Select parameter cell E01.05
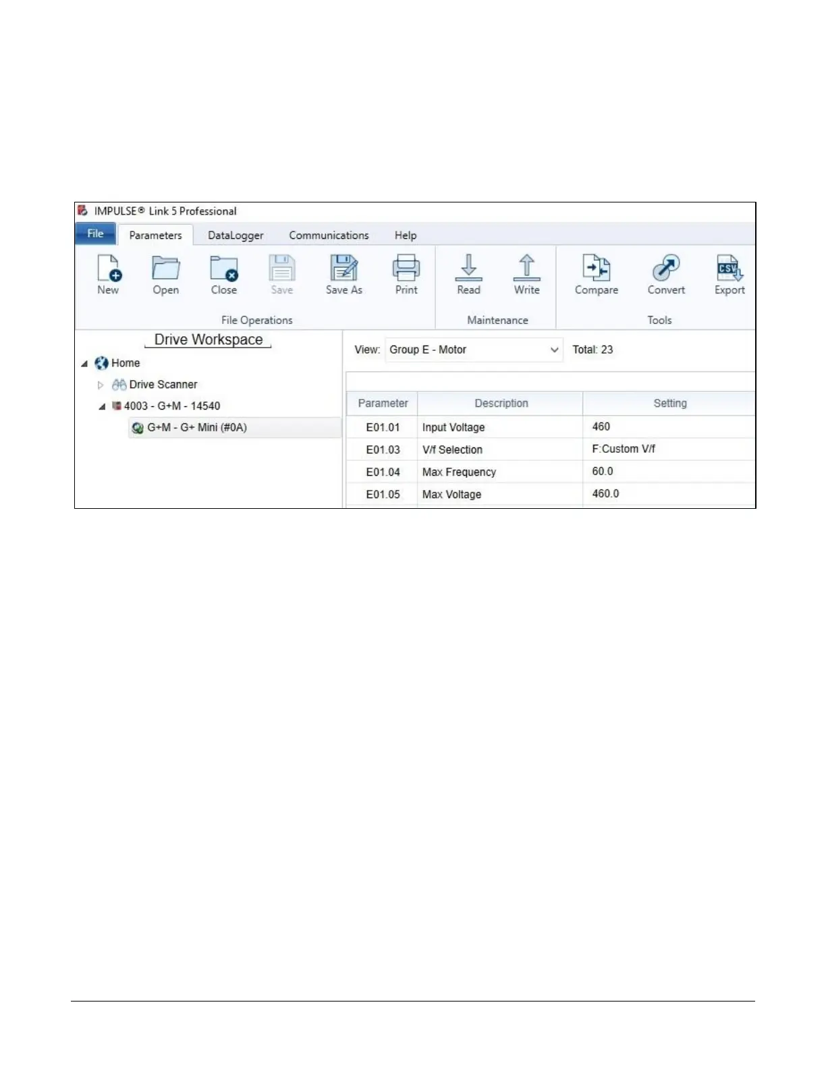This screenshot has width=826, height=1069. point(383,494)
